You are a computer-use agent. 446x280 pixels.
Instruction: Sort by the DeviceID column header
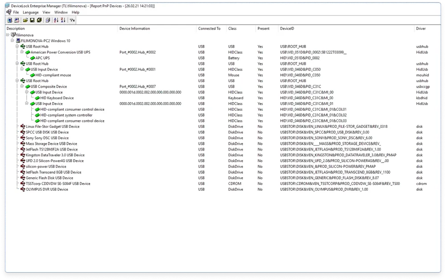coord(346,29)
